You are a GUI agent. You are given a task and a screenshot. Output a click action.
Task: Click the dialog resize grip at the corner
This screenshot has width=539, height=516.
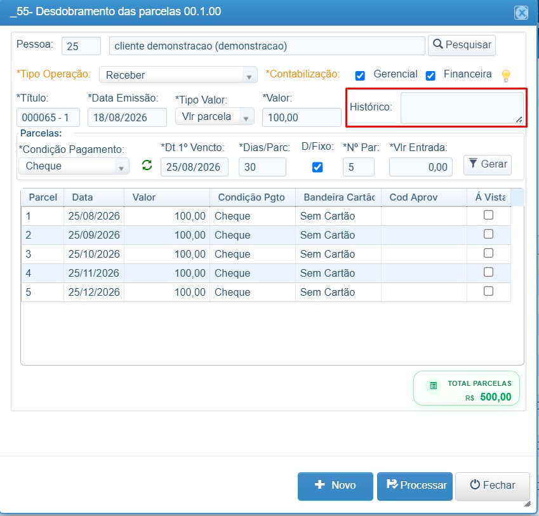(x=528, y=504)
